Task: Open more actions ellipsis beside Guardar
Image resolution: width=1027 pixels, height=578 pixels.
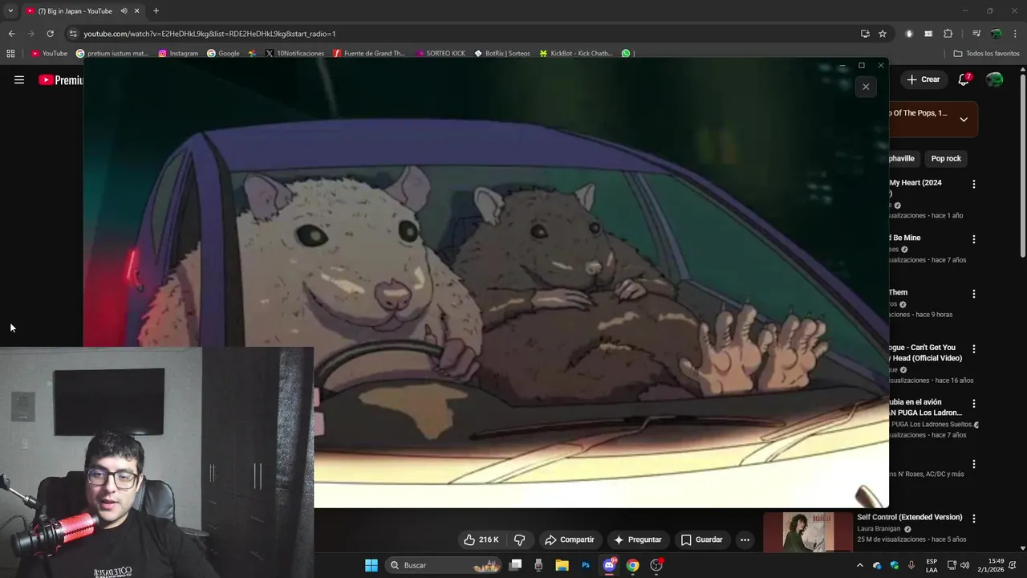Action: [745, 539]
